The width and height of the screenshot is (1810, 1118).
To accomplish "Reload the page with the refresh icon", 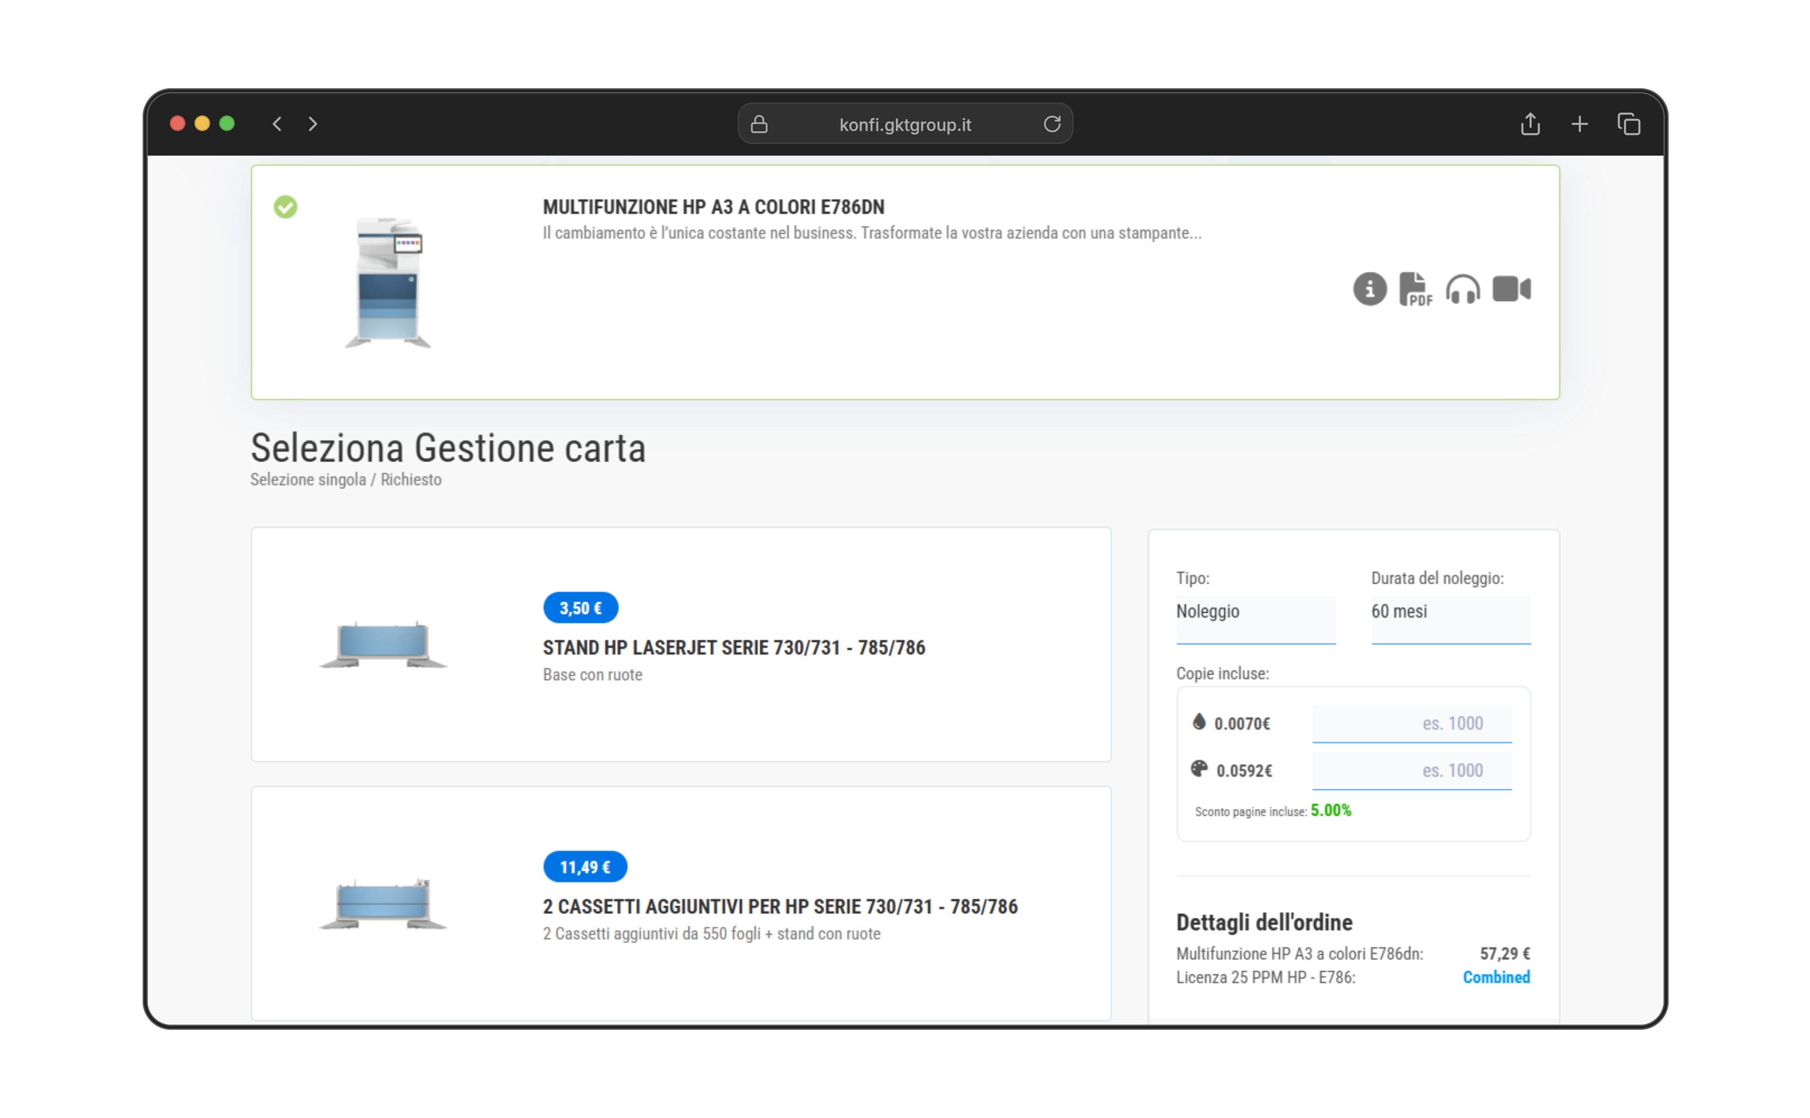I will click(1052, 124).
